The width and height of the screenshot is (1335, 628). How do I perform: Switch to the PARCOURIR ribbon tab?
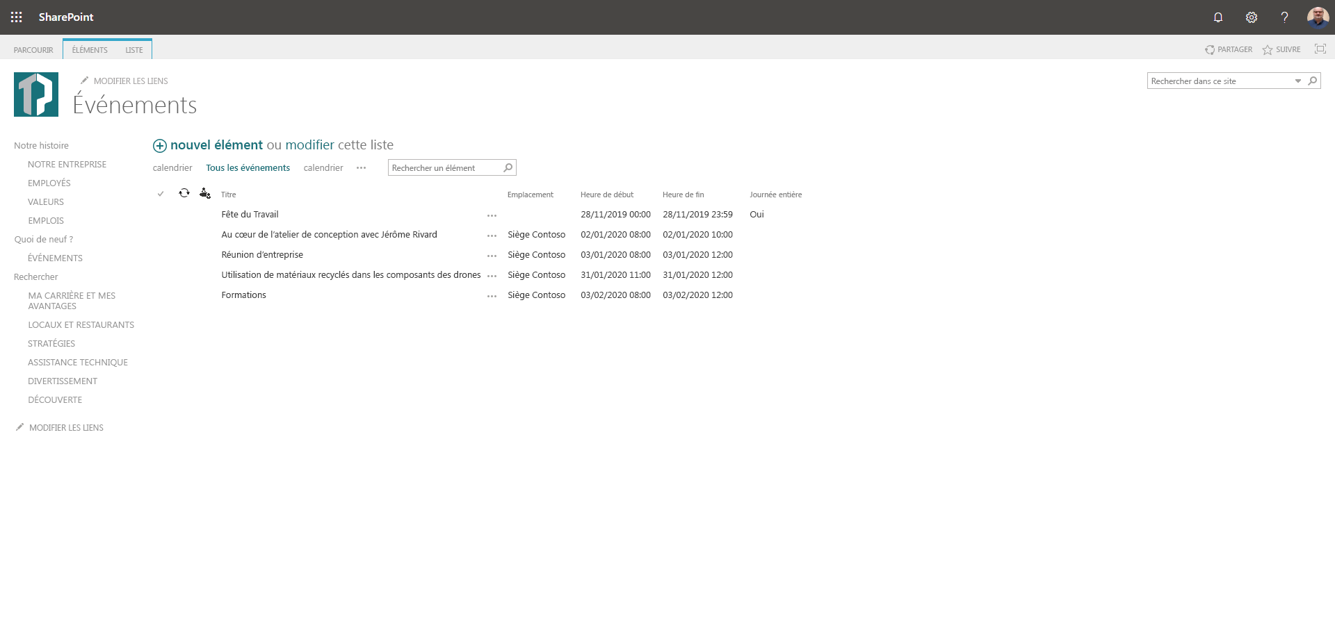pos(33,50)
